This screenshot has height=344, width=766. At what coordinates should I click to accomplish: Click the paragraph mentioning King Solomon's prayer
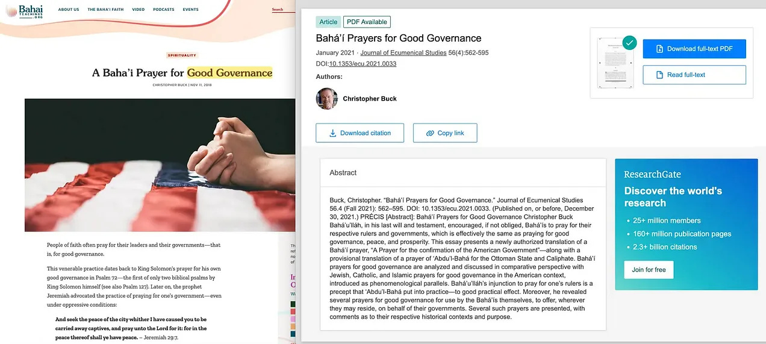(134, 287)
